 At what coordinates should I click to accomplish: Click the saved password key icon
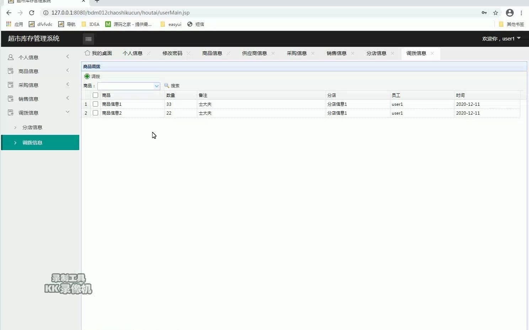click(484, 13)
